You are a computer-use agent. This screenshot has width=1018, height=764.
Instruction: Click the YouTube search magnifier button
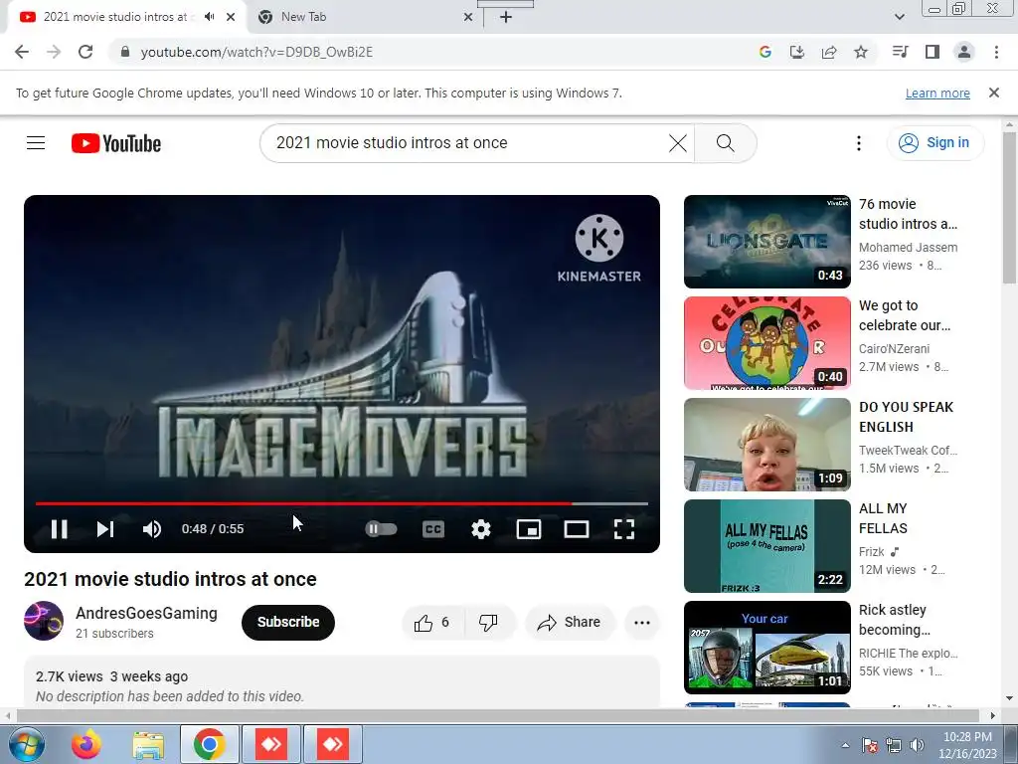click(725, 143)
